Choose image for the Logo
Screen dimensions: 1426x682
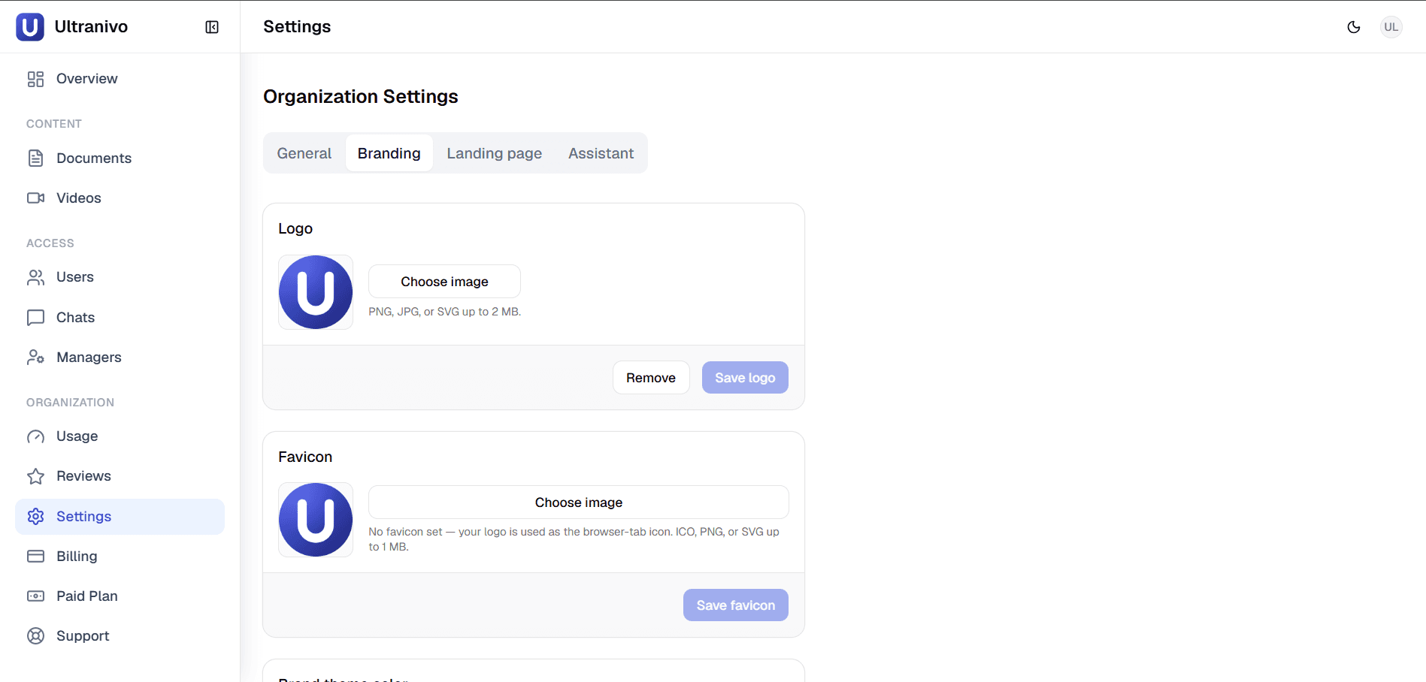click(x=444, y=282)
